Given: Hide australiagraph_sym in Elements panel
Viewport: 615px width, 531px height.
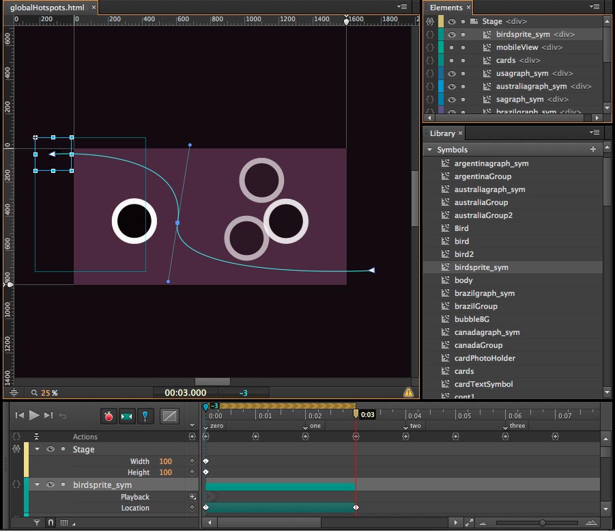Looking at the screenshot, I should (x=452, y=86).
